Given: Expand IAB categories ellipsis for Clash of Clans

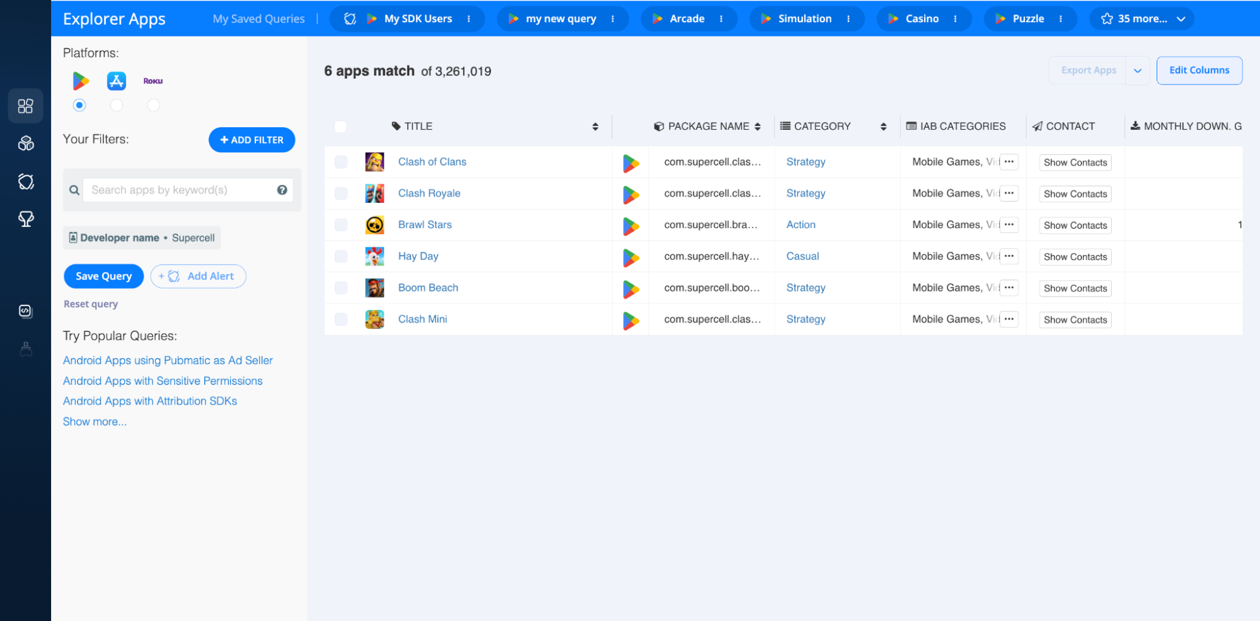Looking at the screenshot, I should tap(1009, 162).
